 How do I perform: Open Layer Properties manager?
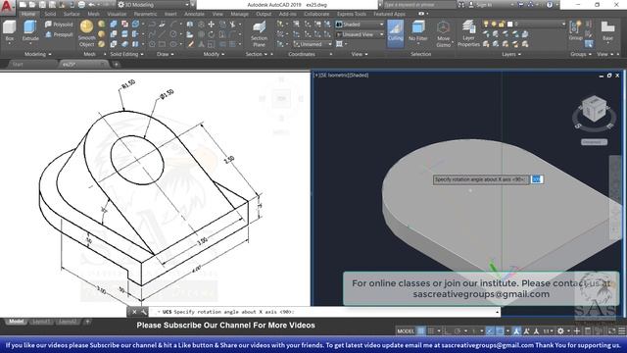click(x=468, y=34)
